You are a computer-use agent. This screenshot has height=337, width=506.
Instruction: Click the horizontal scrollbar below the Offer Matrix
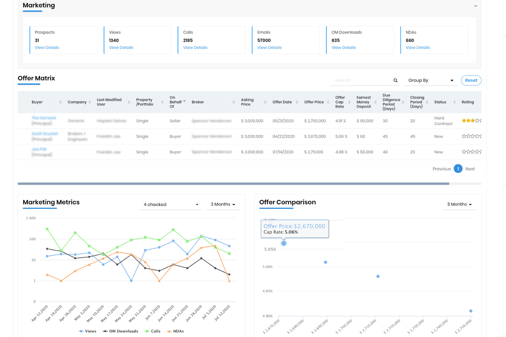pos(233,183)
